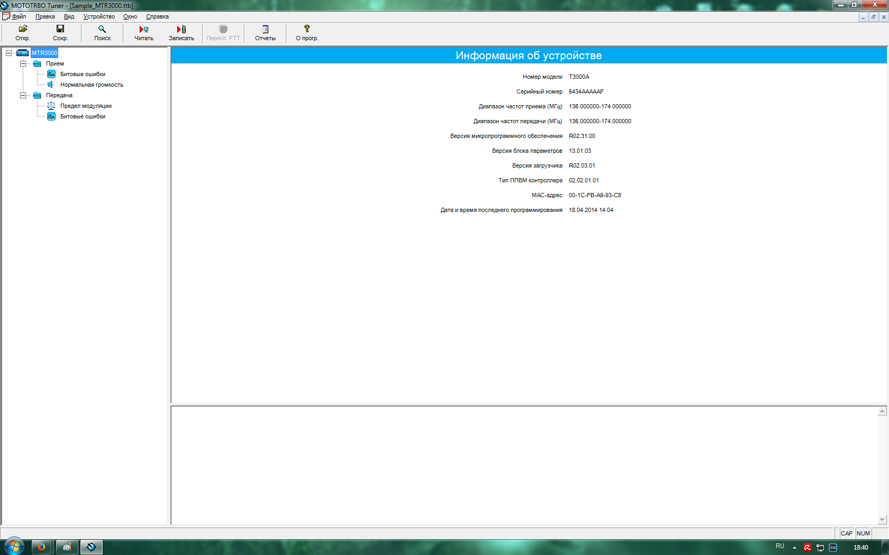Viewport: 889px width, 555px height.
Task: Click the scroll down arrow in lower pane
Action: (x=882, y=520)
